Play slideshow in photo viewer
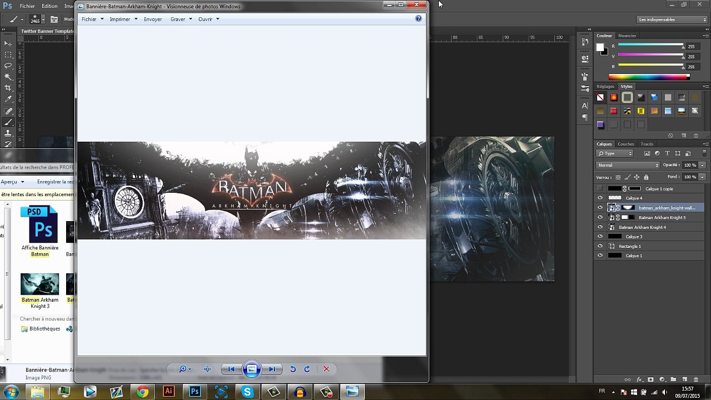Screen dimensions: 711x400 (251, 369)
